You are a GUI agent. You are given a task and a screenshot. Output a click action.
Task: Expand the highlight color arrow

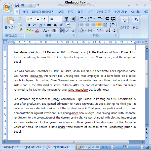pos(32,30)
